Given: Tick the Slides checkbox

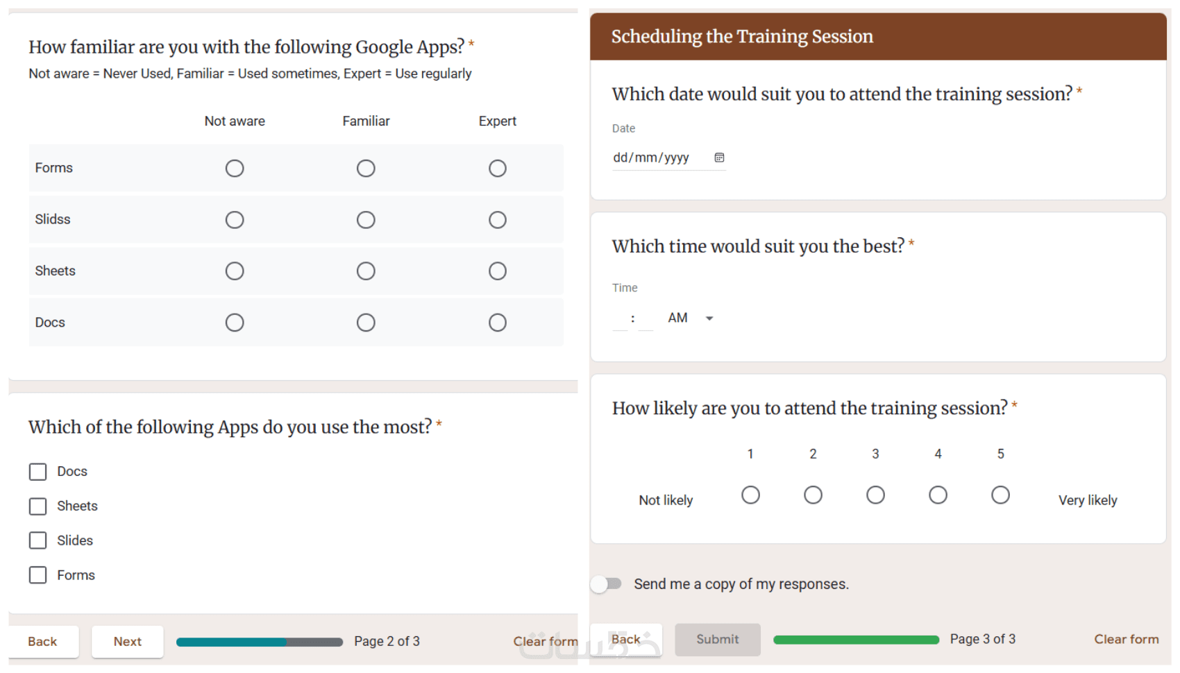Looking at the screenshot, I should (x=38, y=540).
